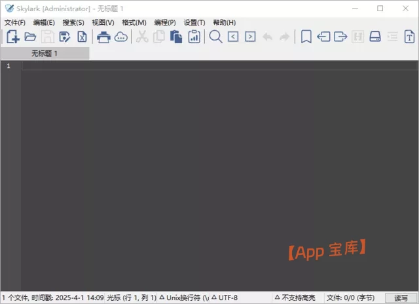Click the Print icon in toolbar
The height and width of the screenshot is (304, 419).
[x=103, y=37]
